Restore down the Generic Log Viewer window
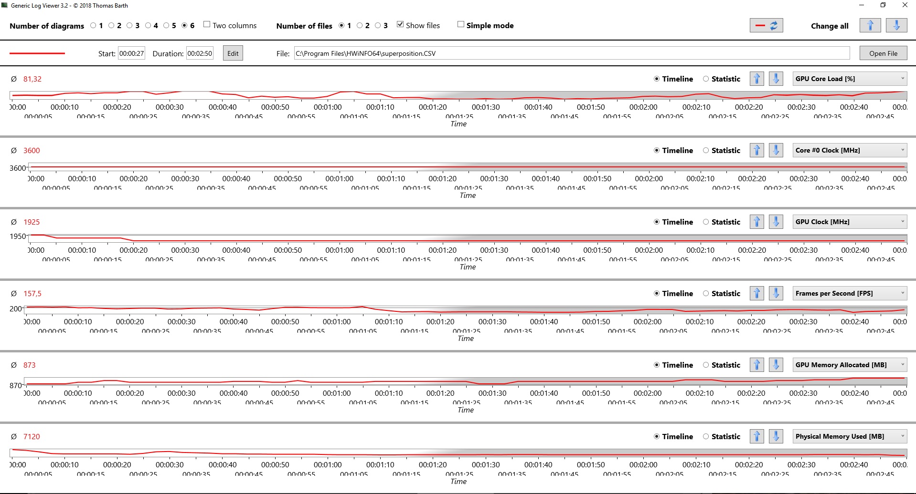Viewport: 916px width, 494px height. click(x=883, y=5)
